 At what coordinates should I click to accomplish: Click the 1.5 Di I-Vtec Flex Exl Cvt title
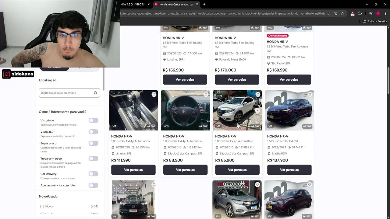(282, 141)
